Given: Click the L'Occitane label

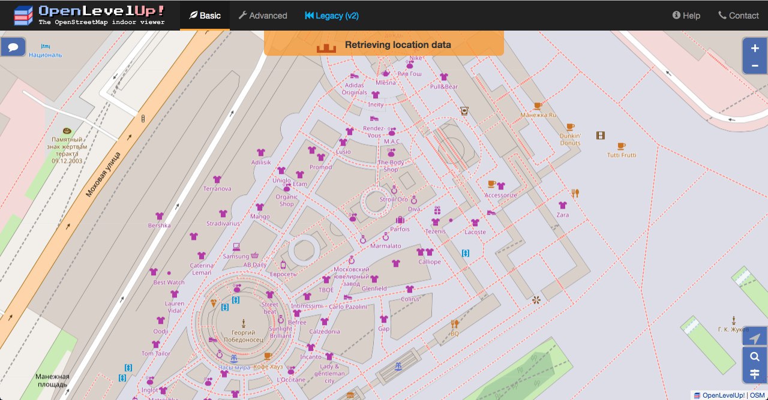Looking at the screenshot, I should [x=291, y=380].
